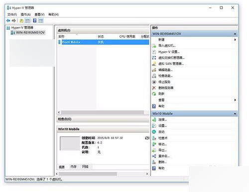249x192 pixels.
Task: Click the yellow up-one-level folder toolbar icon
Action: tap(21, 21)
